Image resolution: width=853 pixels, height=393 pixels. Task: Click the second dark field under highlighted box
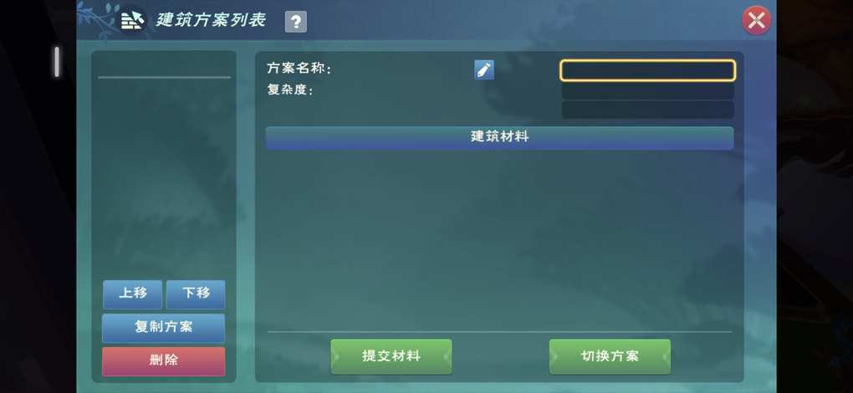pos(648,91)
